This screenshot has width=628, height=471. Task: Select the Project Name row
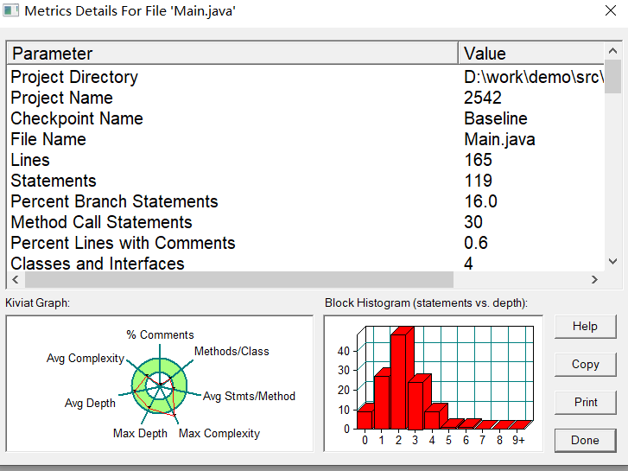[305, 98]
